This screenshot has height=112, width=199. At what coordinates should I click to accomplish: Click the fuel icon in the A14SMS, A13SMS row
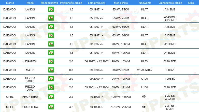(51, 18)
